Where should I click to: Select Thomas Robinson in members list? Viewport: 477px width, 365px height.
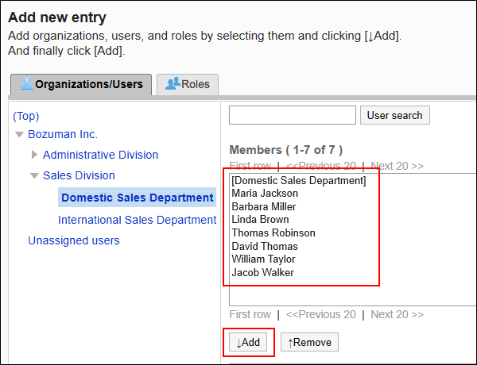click(273, 233)
